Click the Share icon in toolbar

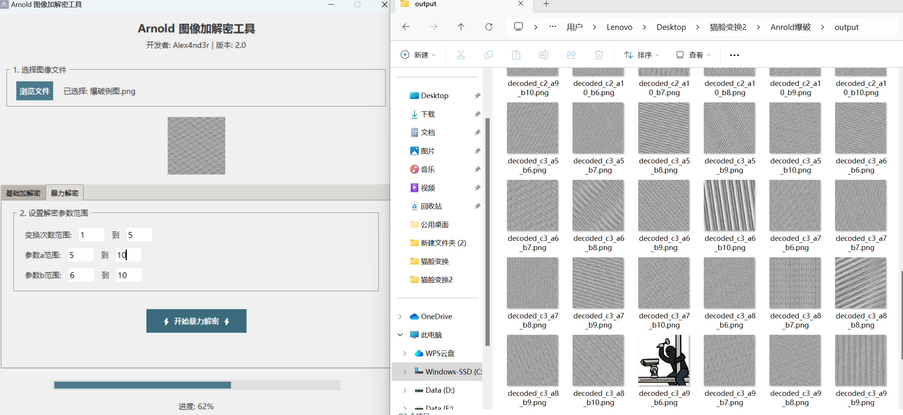pyautogui.click(x=571, y=55)
